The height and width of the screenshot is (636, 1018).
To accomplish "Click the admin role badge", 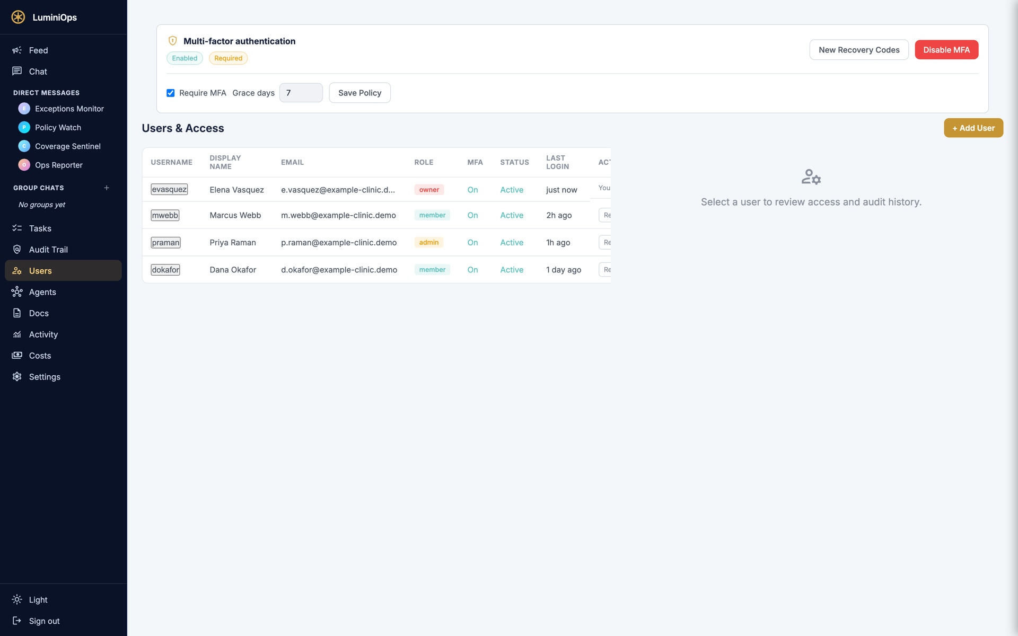I will point(429,242).
